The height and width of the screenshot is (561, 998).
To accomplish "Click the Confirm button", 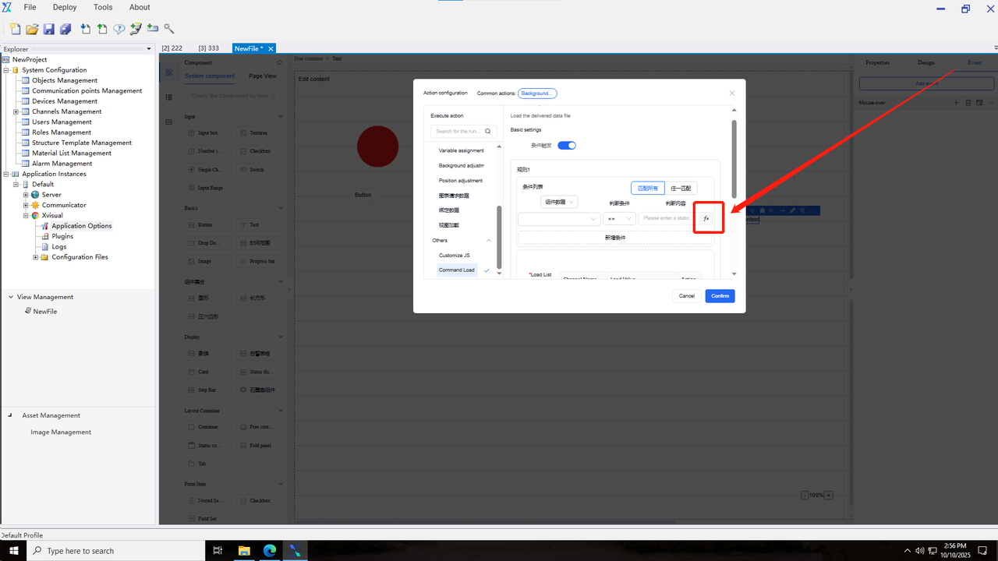I will 720,296.
